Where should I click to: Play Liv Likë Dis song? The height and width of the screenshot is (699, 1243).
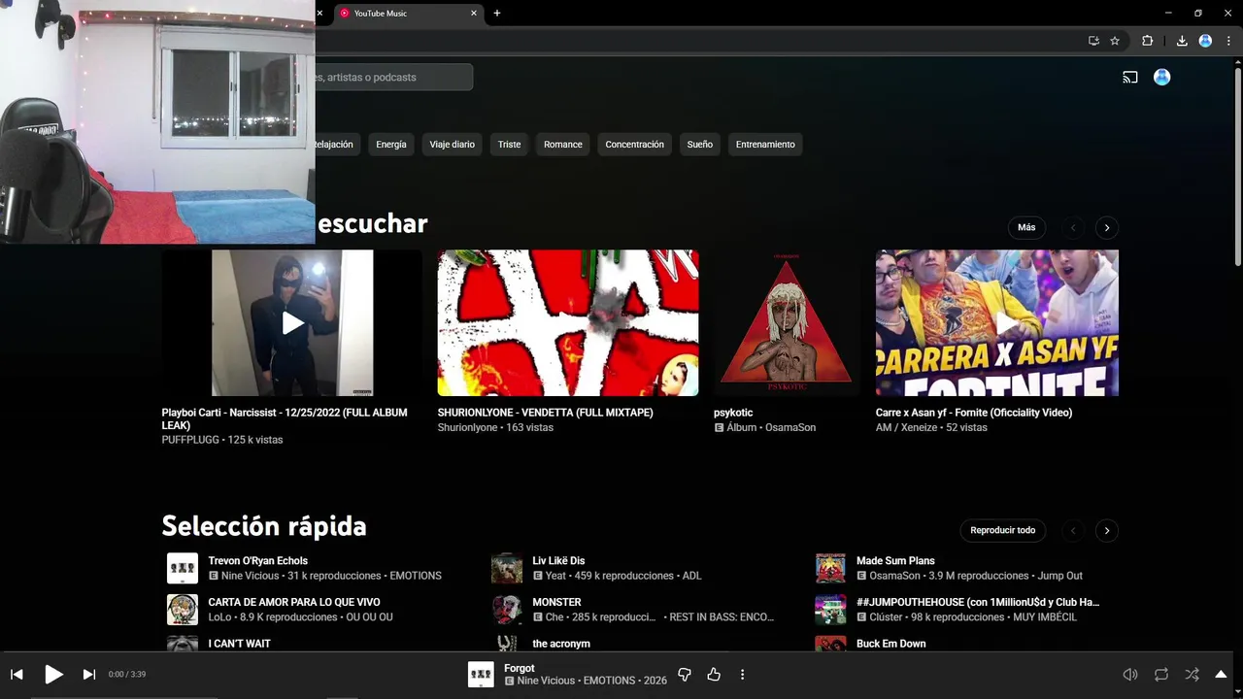coord(558,560)
